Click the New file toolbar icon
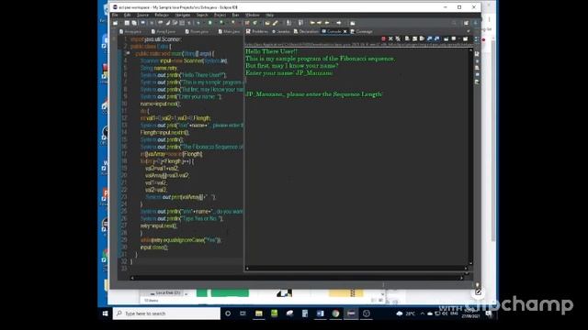 (115, 23)
